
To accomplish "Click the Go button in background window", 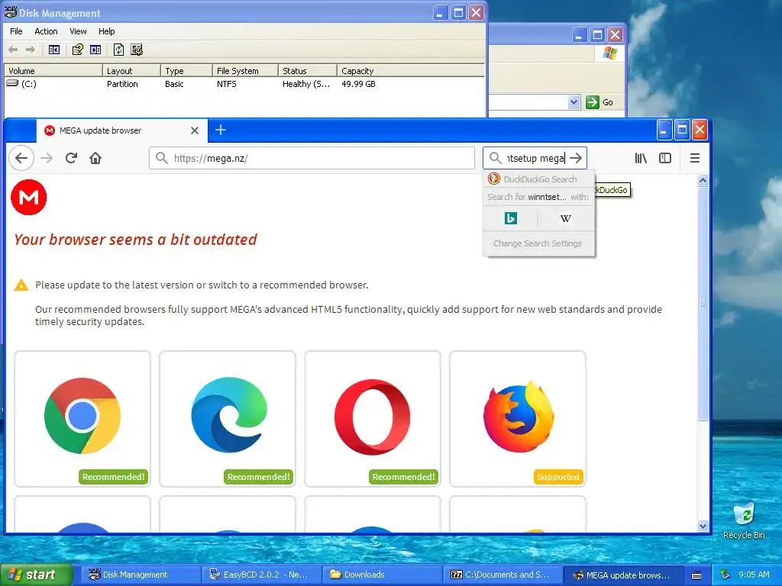I will 600,102.
